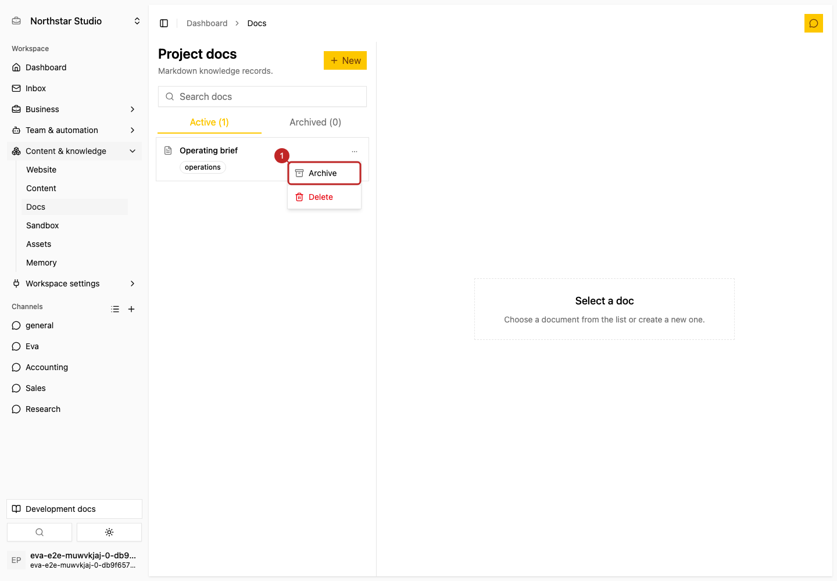Image resolution: width=837 pixels, height=581 pixels.
Task: Click the Content & knowledge icon
Action: [x=16, y=151]
